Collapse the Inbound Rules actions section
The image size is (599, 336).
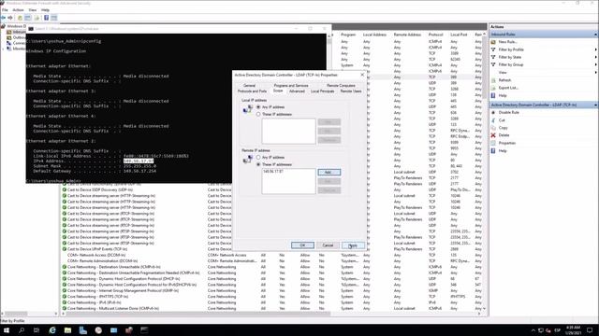pos(595,35)
